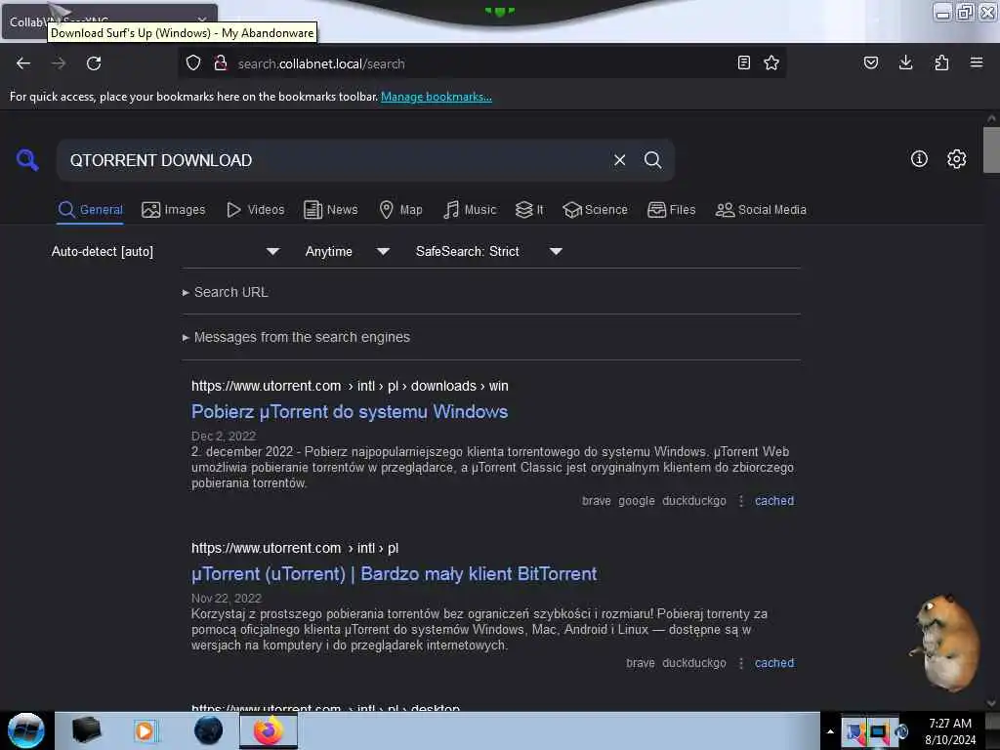Click the search.collabnet.local address bar
The height and width of the screenshot is (750, 1000).
481,63
